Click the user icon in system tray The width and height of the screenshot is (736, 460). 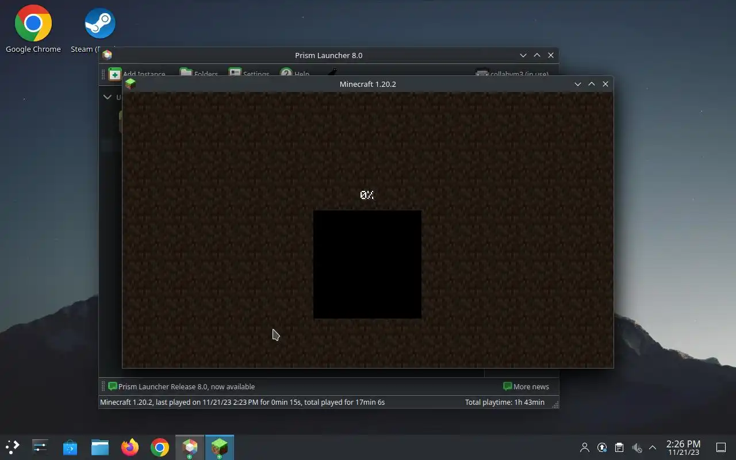point(585,447)
